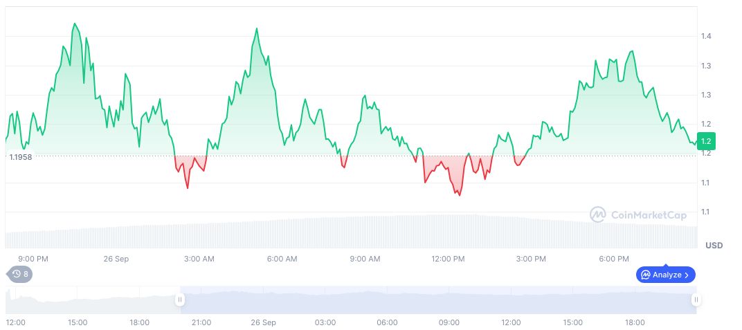The height and width of the screenshot is (330, 742).
Task: Click the green current price tag
Action: [x=706, y=142]
